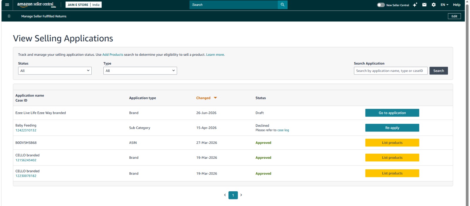Screen dimensions: 470x206
Task: Click the Declined status text
Action: click(x=262, y=125)
